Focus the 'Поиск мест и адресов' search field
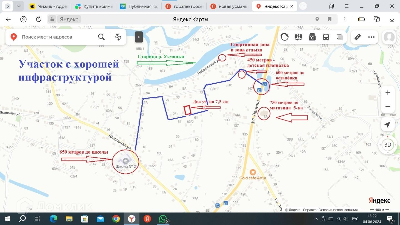Viewport: 400px width, 225px height. pos(57,37)
